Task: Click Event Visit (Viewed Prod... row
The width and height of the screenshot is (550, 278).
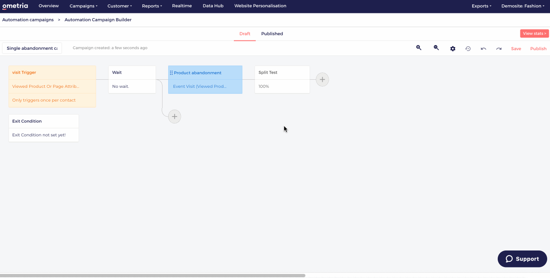Action: click(x=205, y=87)
